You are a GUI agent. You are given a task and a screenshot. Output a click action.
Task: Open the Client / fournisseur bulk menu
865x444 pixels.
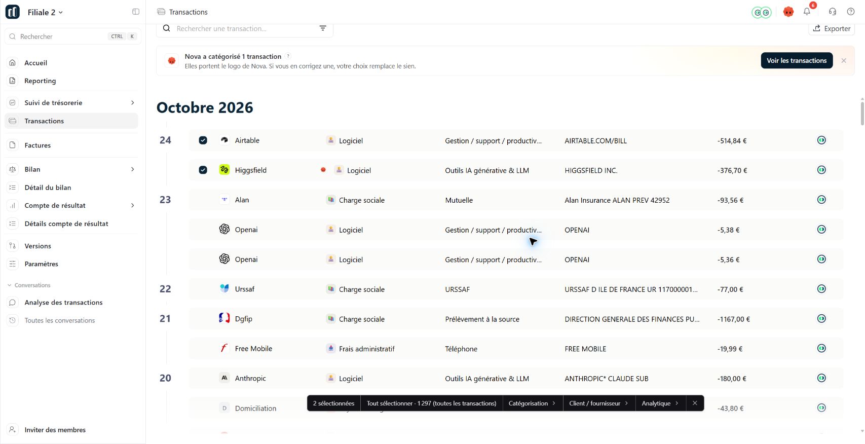pos(599,403)
